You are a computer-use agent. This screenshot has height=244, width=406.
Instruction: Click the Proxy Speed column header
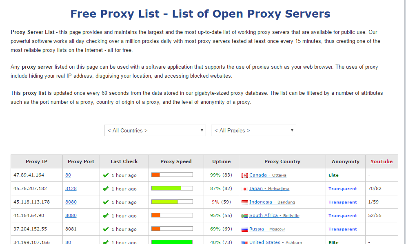coord(176,161)
